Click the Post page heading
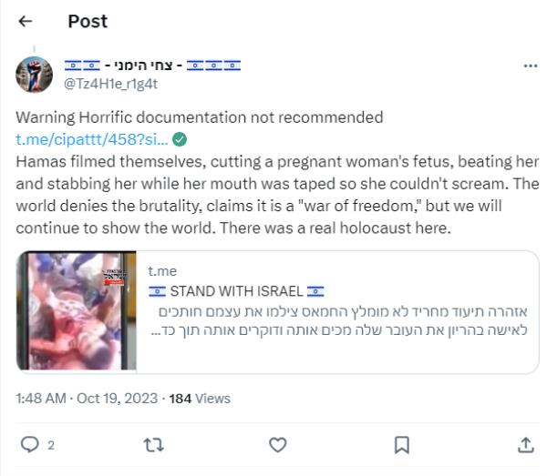 point(88,22)
